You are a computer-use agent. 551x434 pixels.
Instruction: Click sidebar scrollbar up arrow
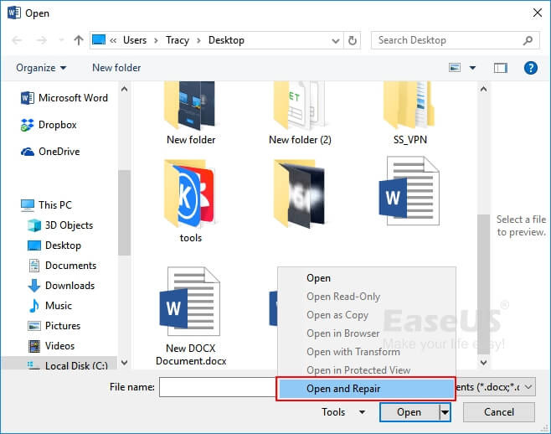coord(124,89)
